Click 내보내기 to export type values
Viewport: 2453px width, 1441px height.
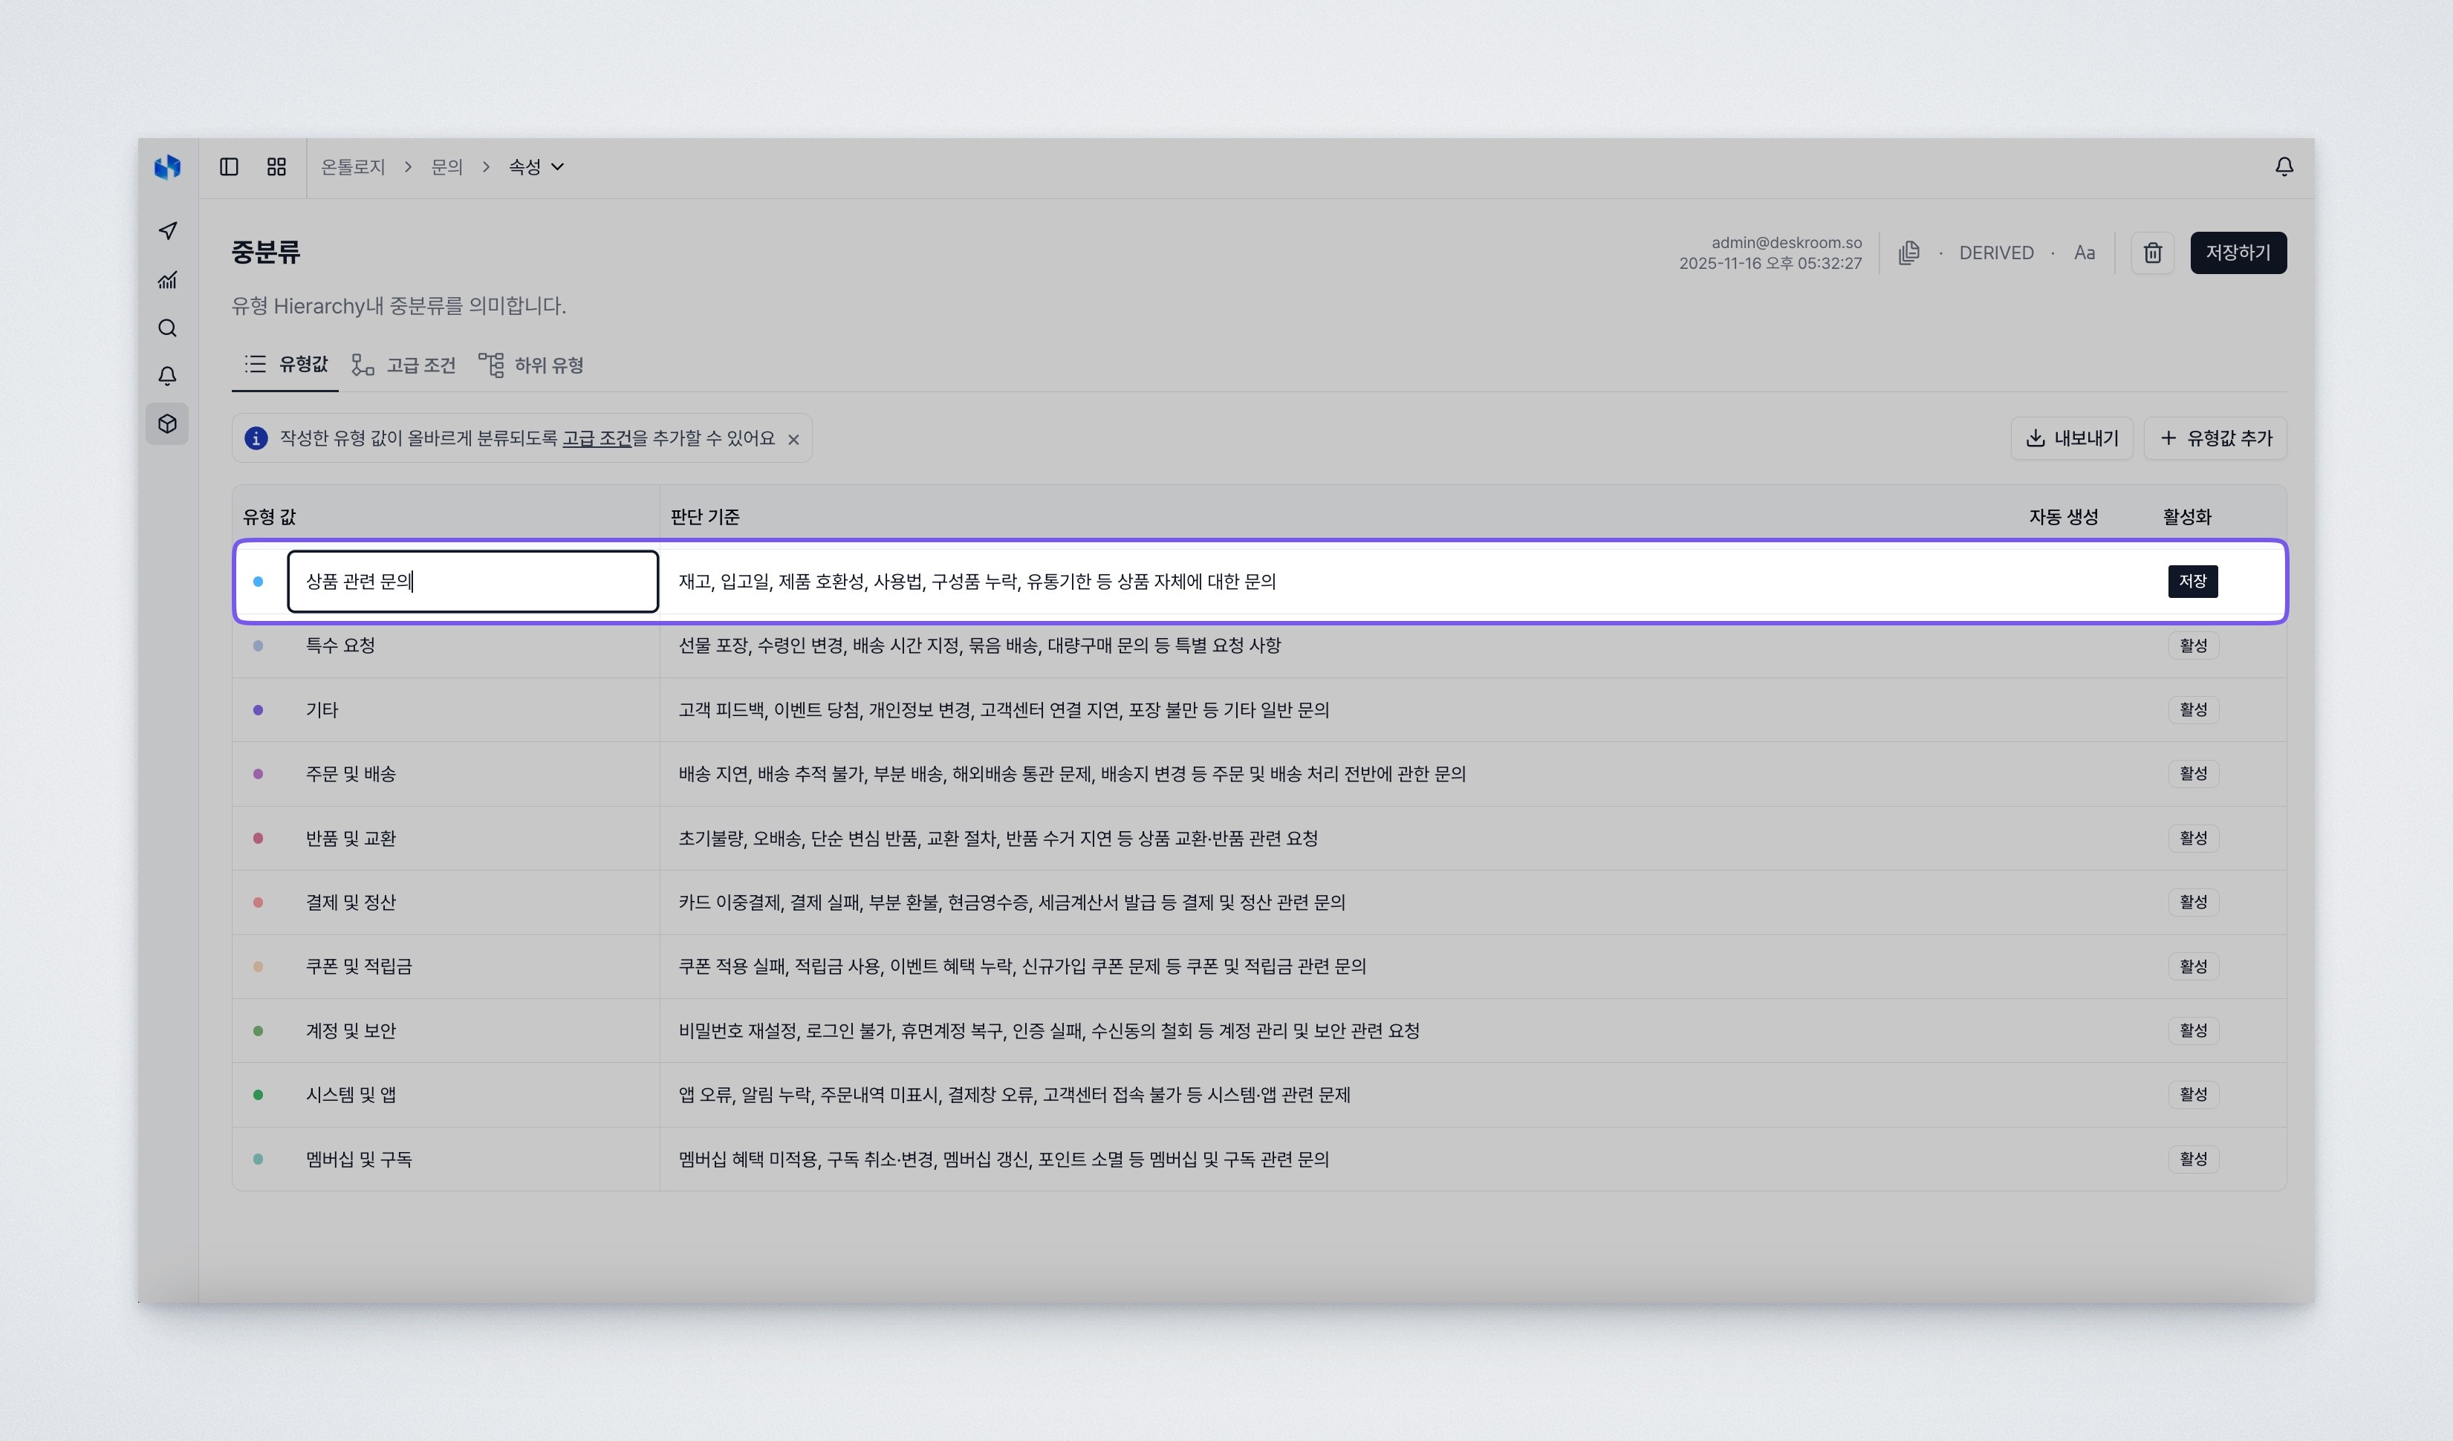2073,437
